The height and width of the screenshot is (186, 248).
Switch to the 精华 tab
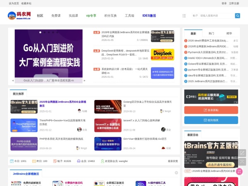click(229, 33)
